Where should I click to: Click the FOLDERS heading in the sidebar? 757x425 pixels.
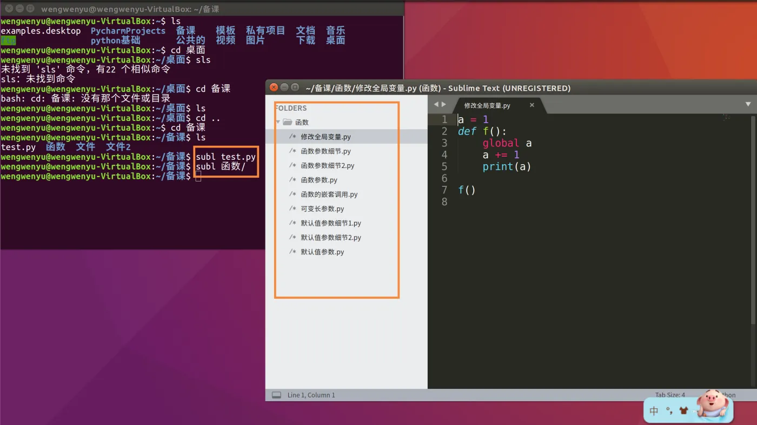pos(291,108)
